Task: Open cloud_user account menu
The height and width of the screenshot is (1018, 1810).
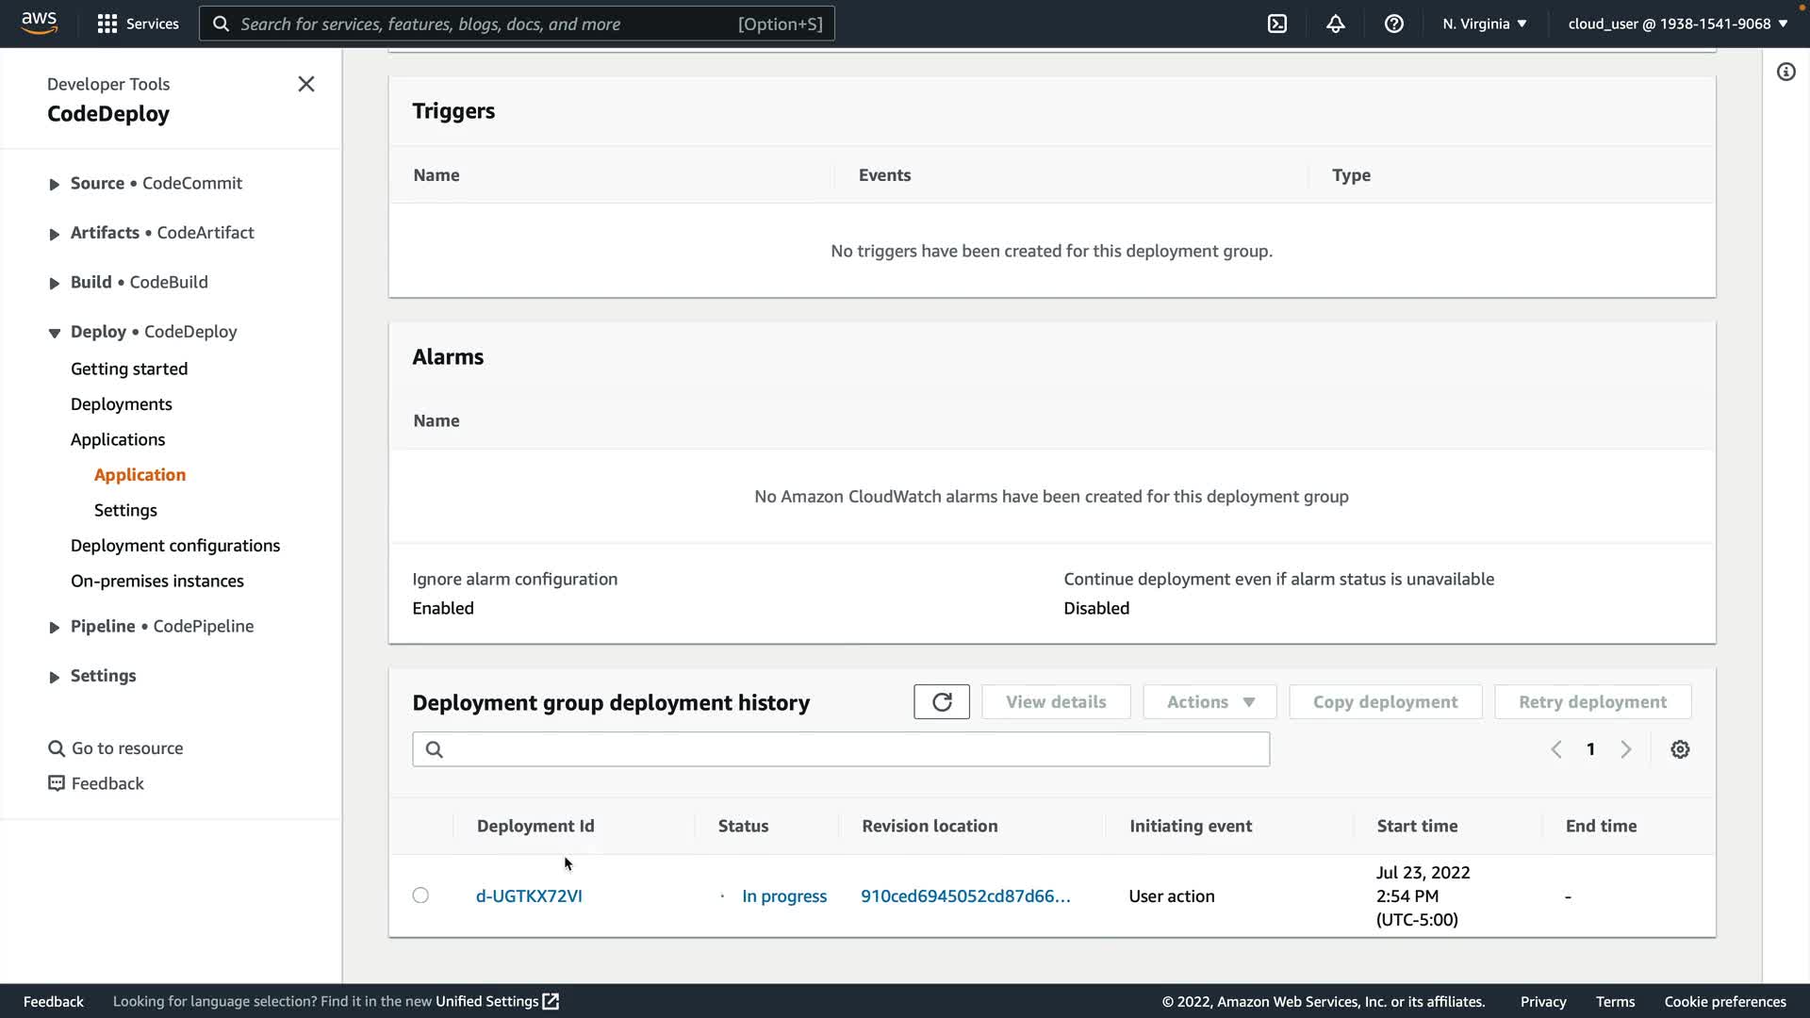Action: coord(1677,24)
